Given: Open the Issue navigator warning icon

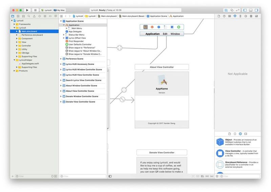Looking at the screenshot, I should coord(34,16).
